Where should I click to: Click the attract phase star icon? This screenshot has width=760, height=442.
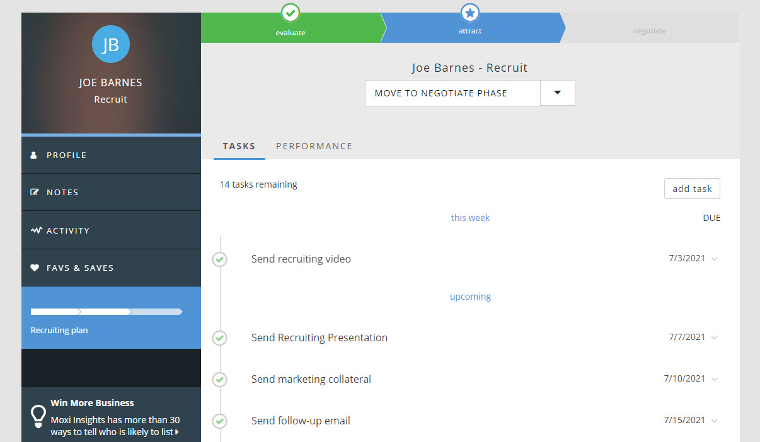[x=470, y=13]
